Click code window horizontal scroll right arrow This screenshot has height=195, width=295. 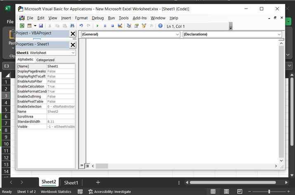(276, 166)
